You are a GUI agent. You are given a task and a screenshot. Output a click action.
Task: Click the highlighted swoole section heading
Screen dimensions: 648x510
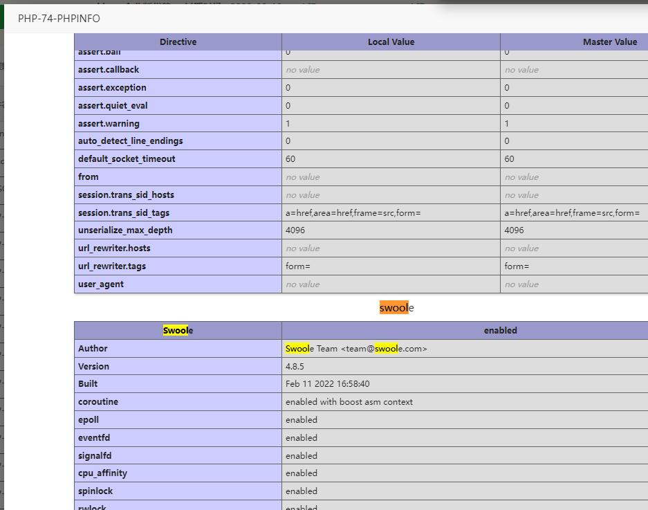click(x=396, y=307)
